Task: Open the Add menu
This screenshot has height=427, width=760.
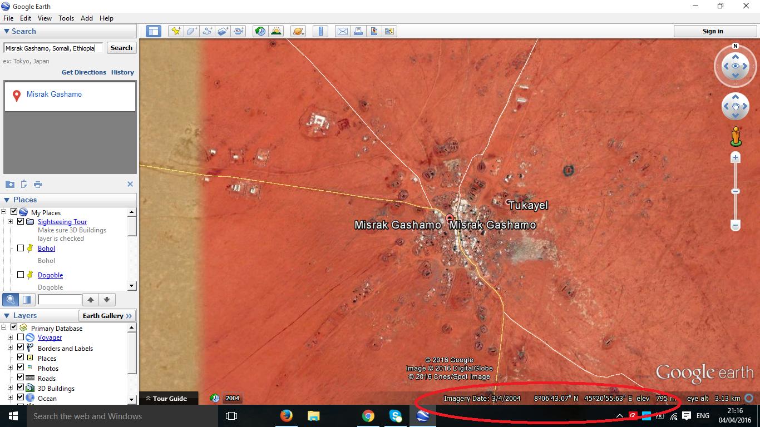Action: 87,18
